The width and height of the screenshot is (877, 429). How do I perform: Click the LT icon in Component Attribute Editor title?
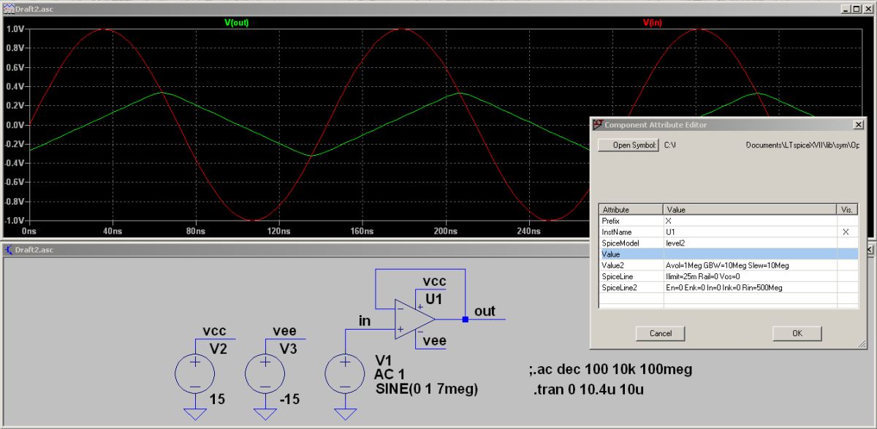pos(597,125)
